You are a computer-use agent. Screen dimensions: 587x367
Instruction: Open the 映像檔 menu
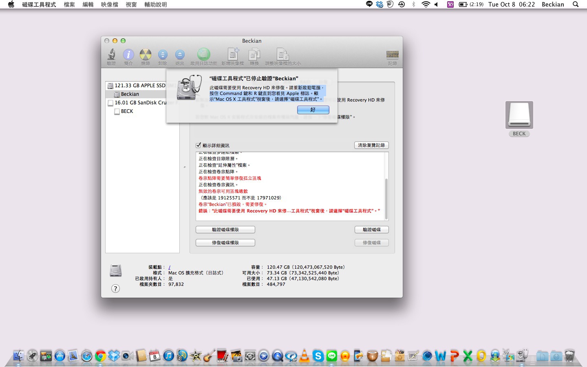point(110,4)
